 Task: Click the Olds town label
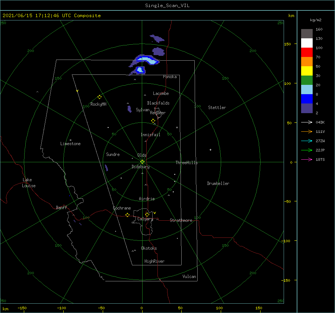pyautogui.click(x=142, y=155)
